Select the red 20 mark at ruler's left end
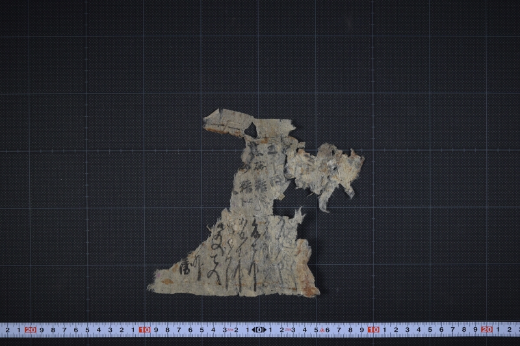The width and height of the screenshot is (520, 346). [x=30, y=330]
